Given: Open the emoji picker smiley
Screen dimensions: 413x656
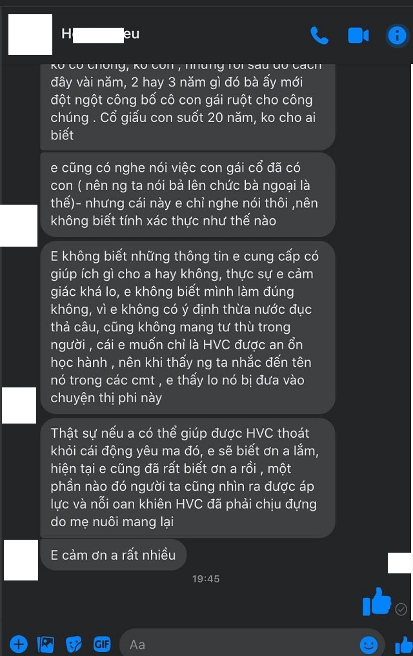Looking at the screenshot, I should pyautogui.click(x=368, y=645).
